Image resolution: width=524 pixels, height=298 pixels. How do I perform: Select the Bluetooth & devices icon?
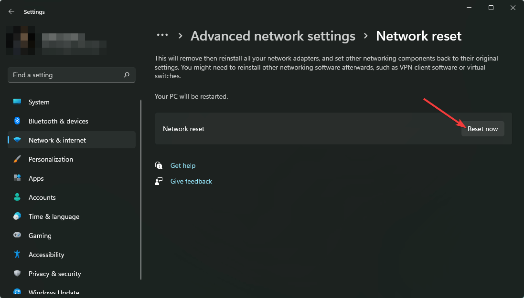click(x=16, y=121)
